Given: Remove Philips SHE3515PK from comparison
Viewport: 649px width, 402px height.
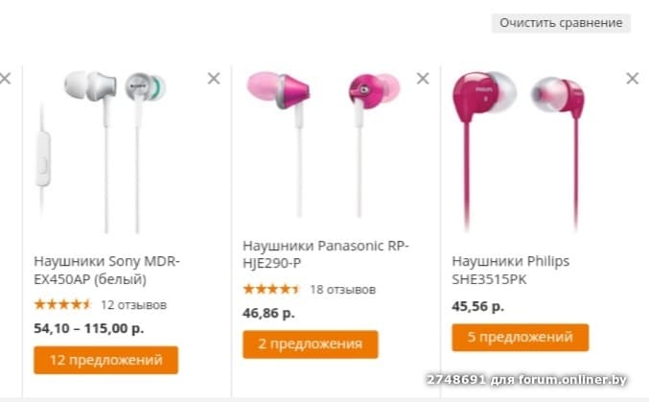Looking at the screenshot, I should point(632,79).
